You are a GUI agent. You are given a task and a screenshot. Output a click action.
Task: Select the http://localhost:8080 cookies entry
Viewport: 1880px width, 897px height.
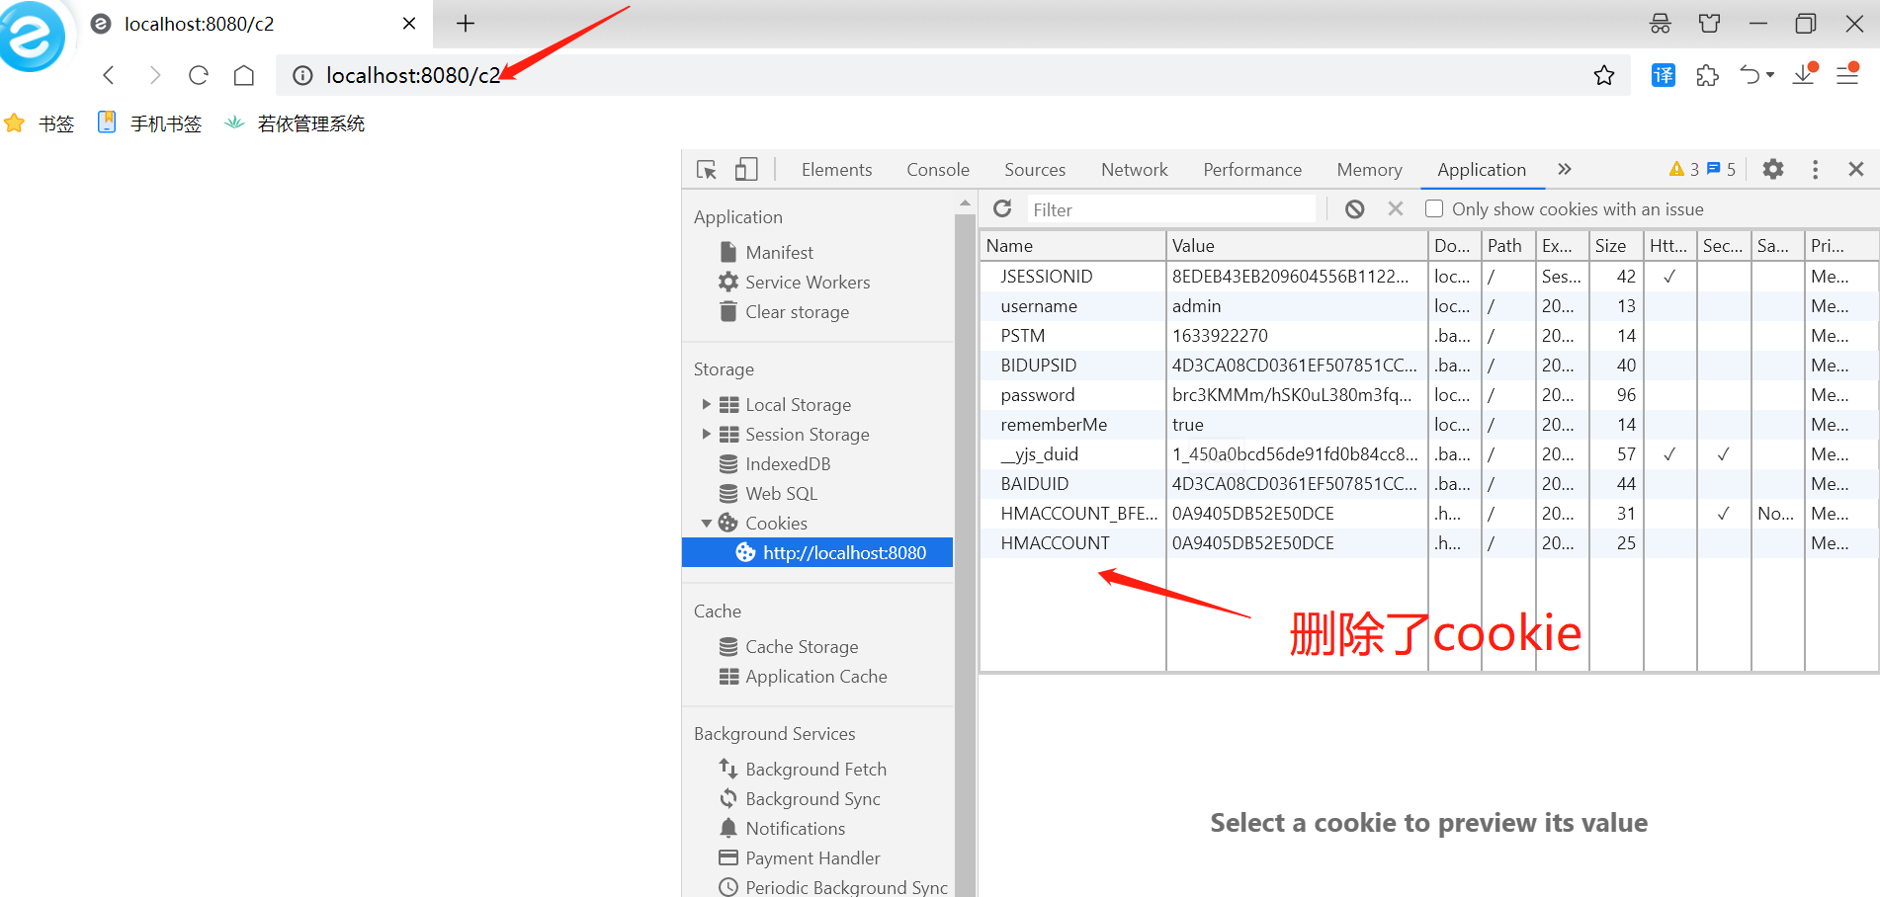(x=817, y=552)
